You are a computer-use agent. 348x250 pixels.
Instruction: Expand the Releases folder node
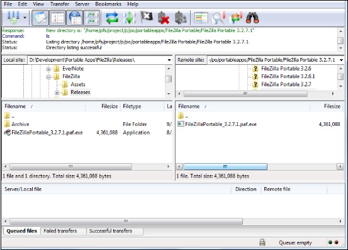(x=57, y=93)
